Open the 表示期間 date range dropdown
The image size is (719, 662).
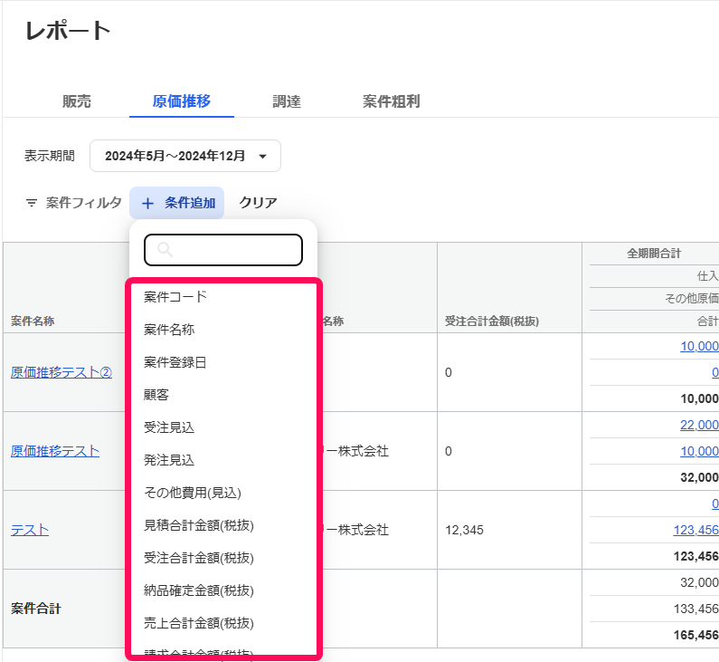(185, 156)
